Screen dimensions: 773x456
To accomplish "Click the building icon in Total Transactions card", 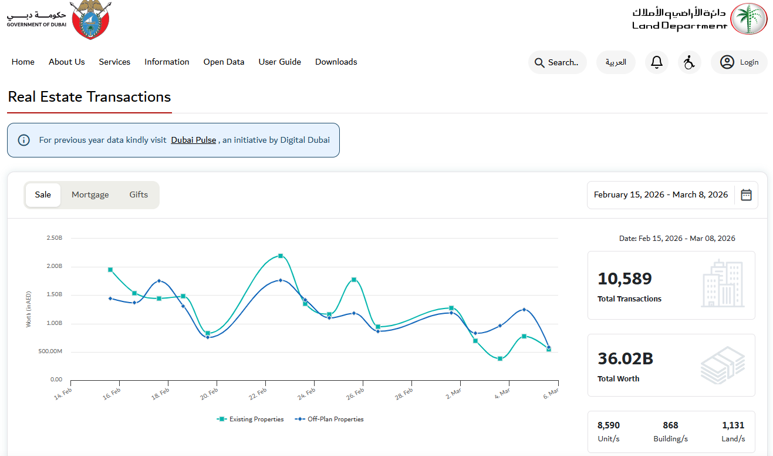I will [x=723, y=284].
